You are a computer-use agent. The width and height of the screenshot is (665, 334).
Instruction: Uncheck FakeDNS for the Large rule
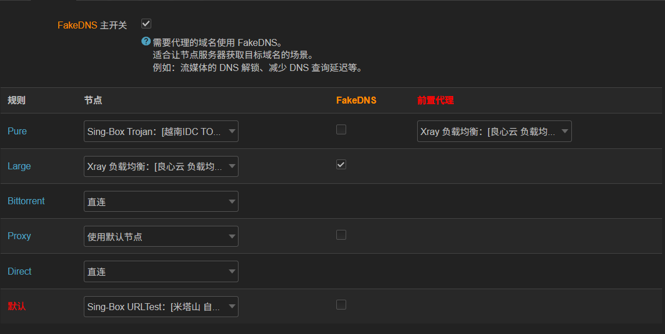point(341,164)
